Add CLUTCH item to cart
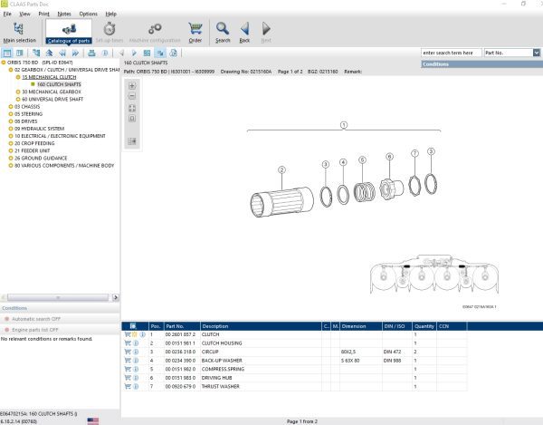 128,335
